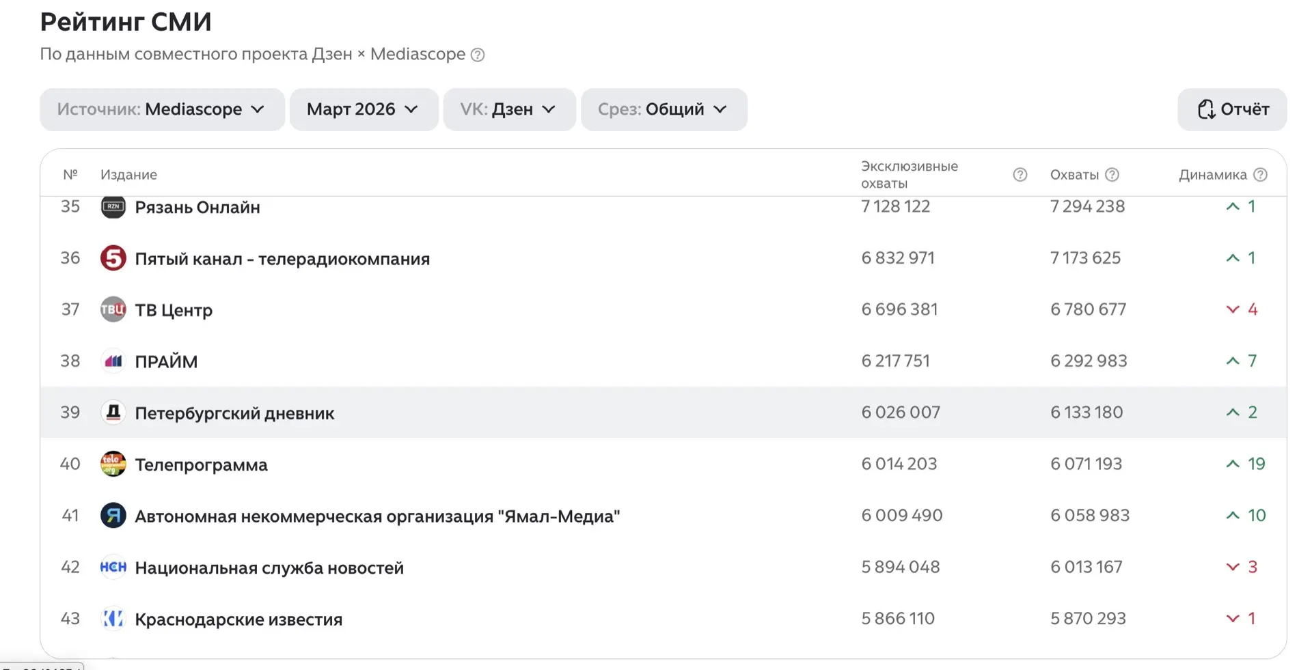Show help tooltip for Динамика column
The height and width of the screenshot is (670, 1312).
pyautogui.click(x=1260, y=175)
